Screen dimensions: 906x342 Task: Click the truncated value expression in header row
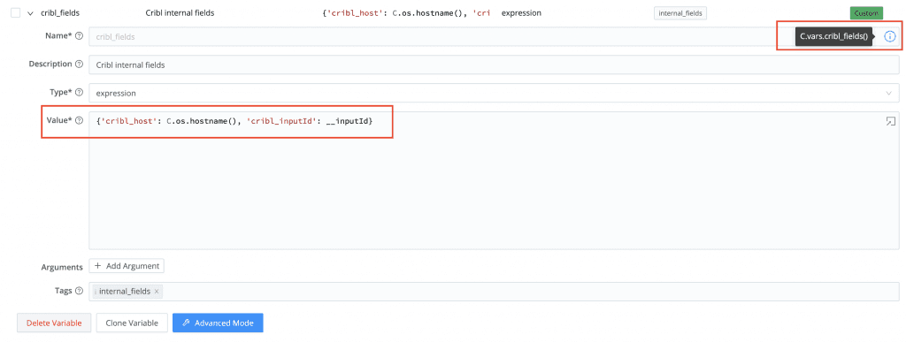pyautogui.click(x=406, y=12)
